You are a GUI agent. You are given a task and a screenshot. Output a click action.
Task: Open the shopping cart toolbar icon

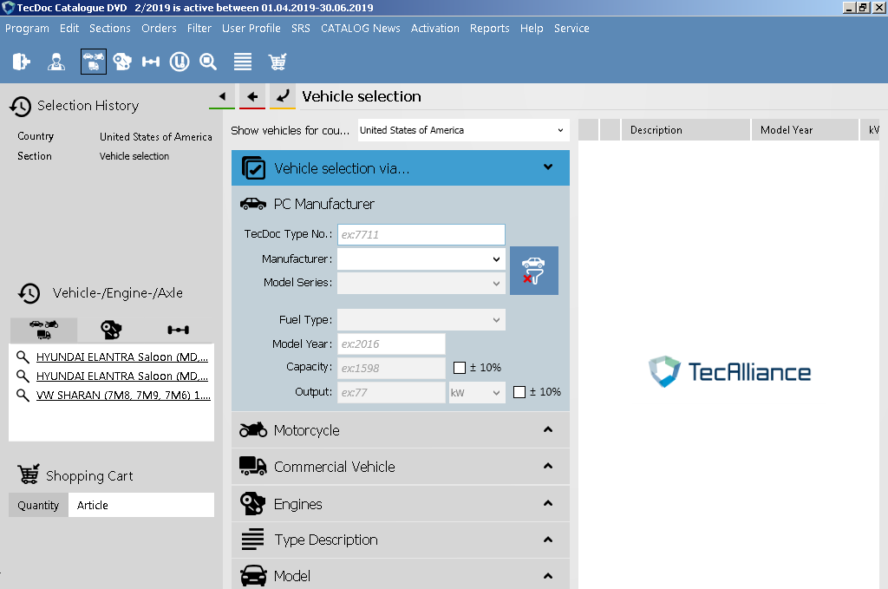coord(277,62)
